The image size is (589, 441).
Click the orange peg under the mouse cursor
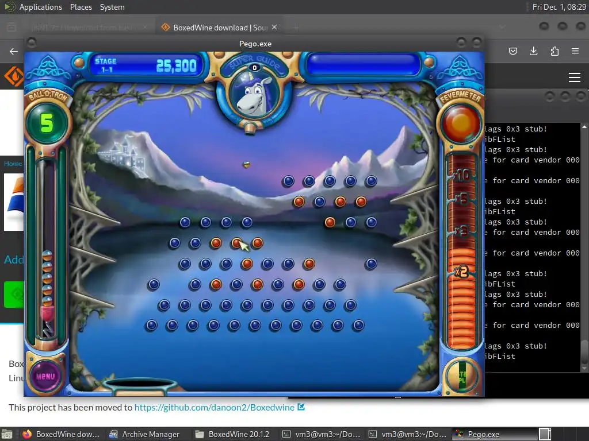point(236,243)
